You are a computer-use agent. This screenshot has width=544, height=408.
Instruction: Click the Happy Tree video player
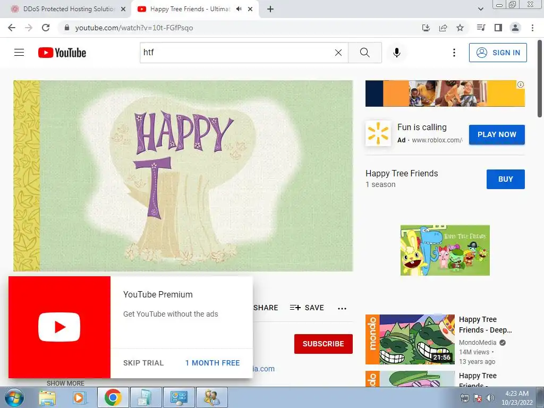(x=183, y=175)
